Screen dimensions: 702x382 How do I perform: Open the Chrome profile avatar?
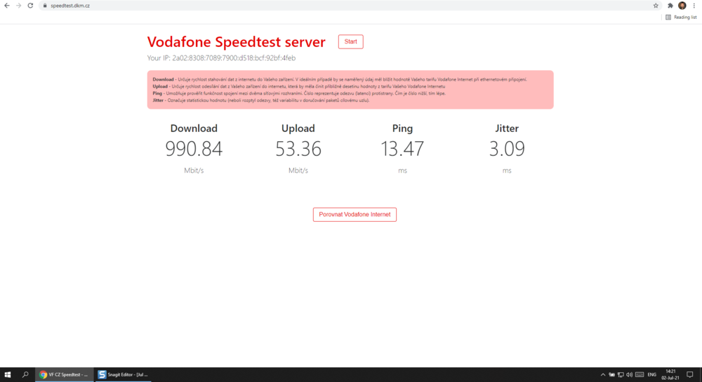[682, 6]
